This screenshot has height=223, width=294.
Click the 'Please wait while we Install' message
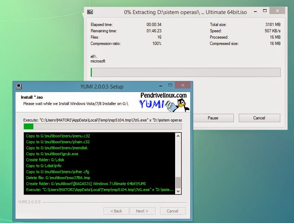point(76,104)
